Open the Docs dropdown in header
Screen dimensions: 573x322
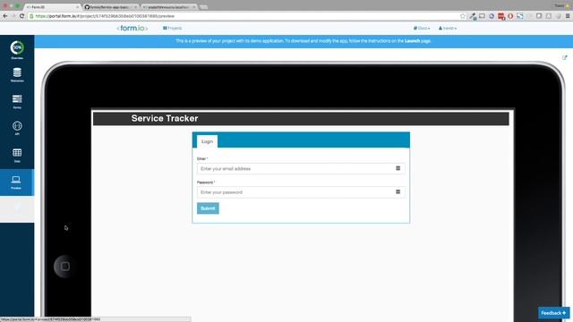click(422, 28)
